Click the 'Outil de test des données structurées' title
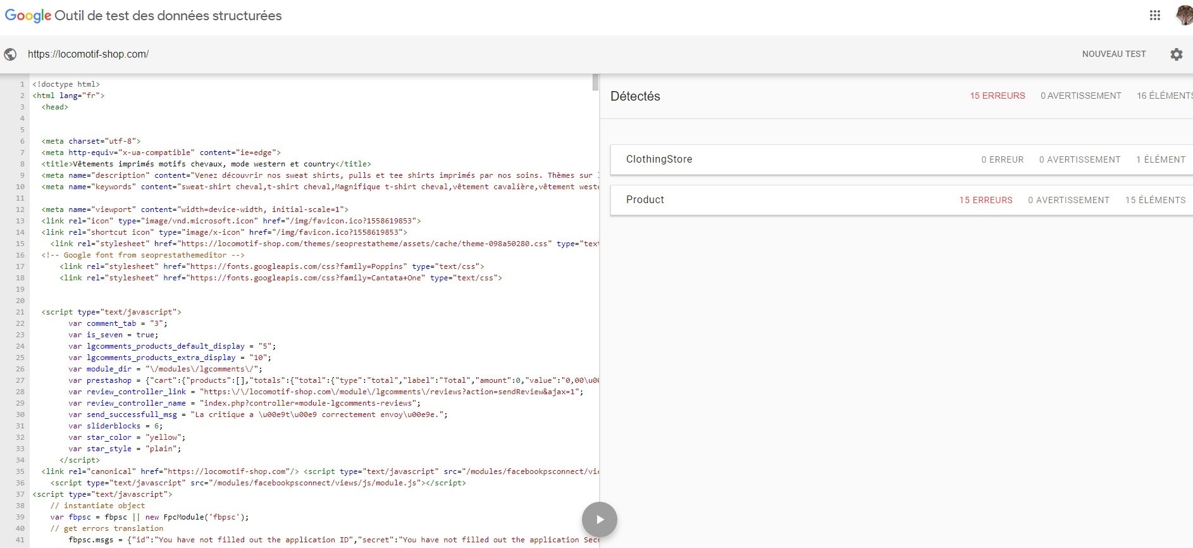Screen dimensions: 1193x548 coord(168,16)
